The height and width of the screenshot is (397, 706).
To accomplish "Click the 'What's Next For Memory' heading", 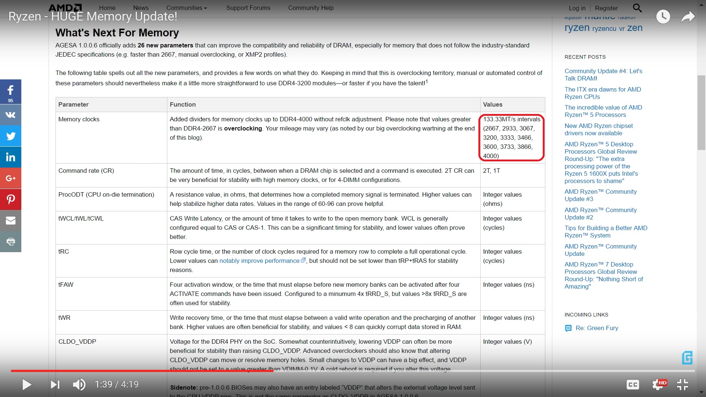I will pos(117,33).
